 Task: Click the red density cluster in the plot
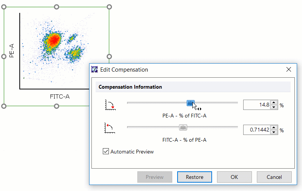point(53,39)
